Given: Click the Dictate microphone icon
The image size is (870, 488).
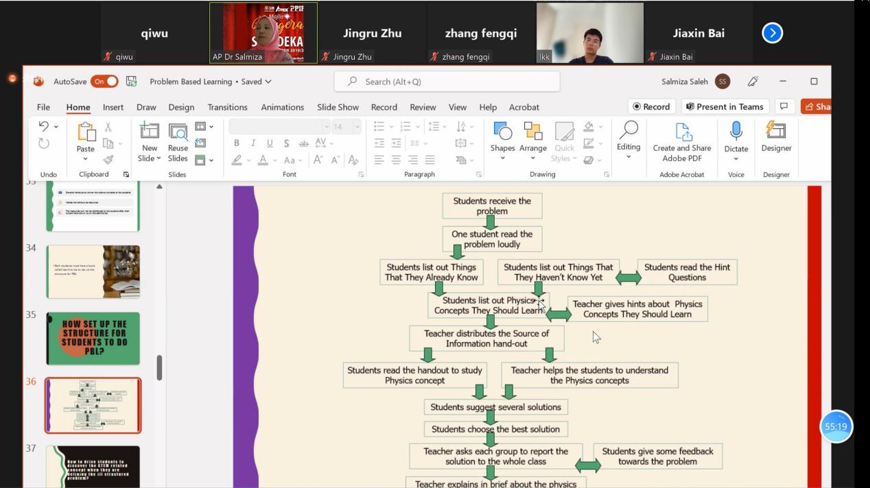Looking at the screenshot, I should pyautogui.click(x=736, y=132).
